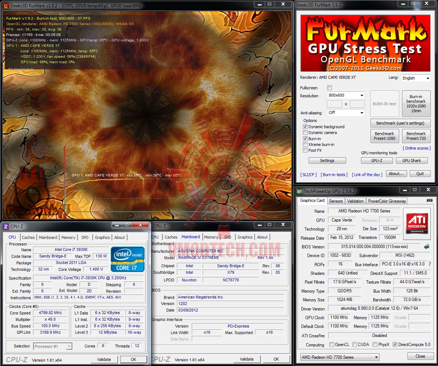Open the Online scores link
The height and width of the screenshot is (366, 438).
(417, 148)
